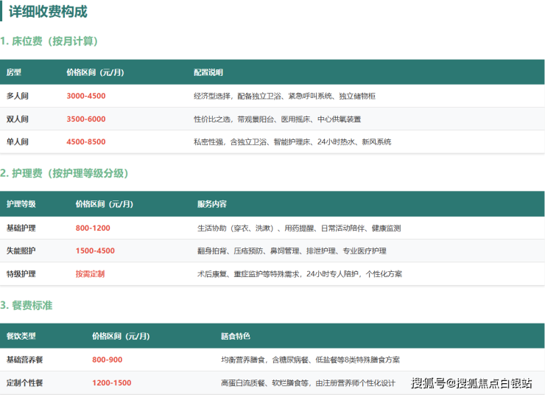Click the 1500-4500 price for 失能照护

(x=95, y=251)
